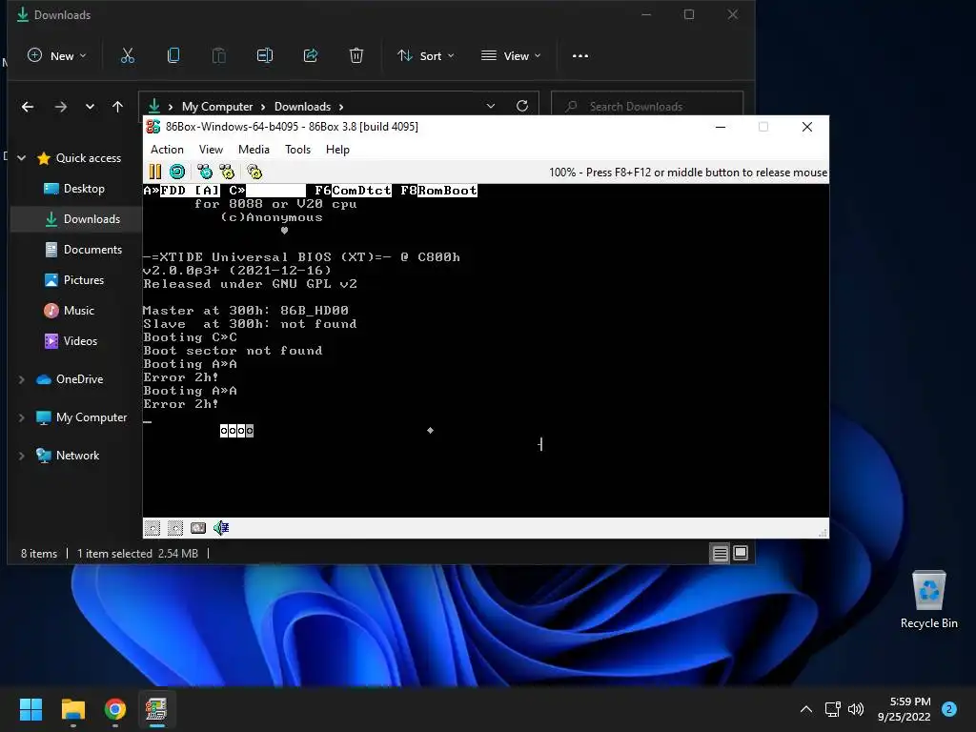Click the blue Ctrl+Alt+Del toolbar icon
976x732 pixels.
pyautogui.click(x=205, y=172)
